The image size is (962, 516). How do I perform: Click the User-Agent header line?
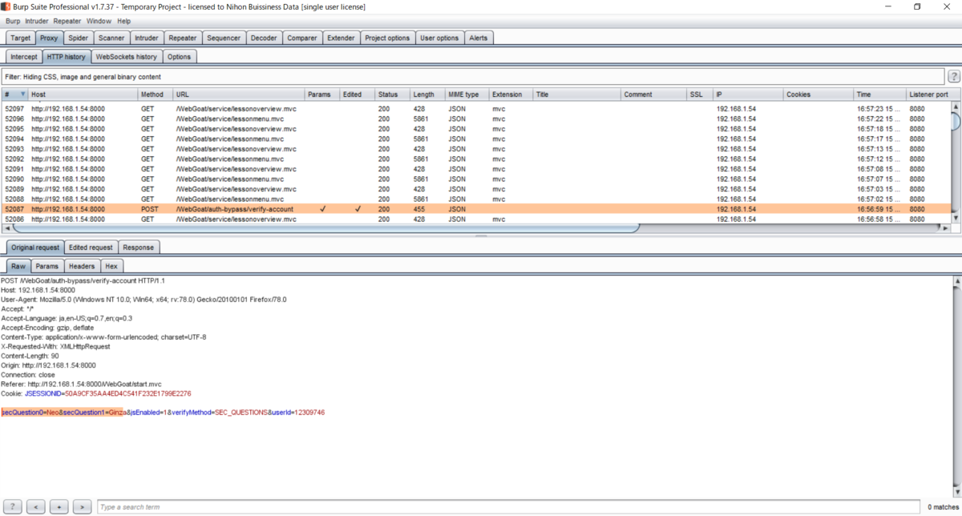pyautogui.click(x=143, y=300)
